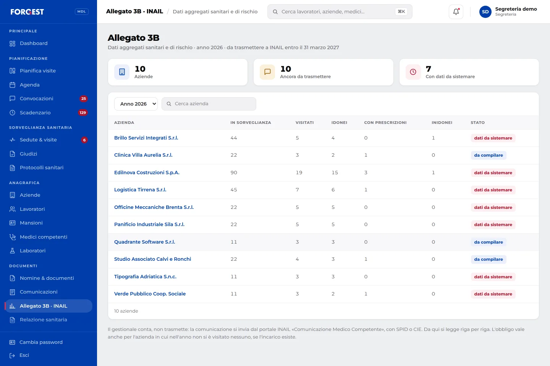Click the Scadenzario clock icon

[x=12, y=113]
